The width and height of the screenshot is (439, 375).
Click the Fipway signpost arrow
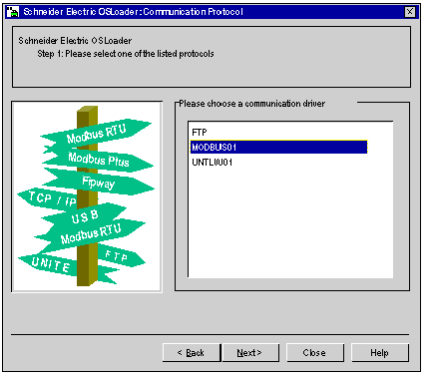[99, 183]
